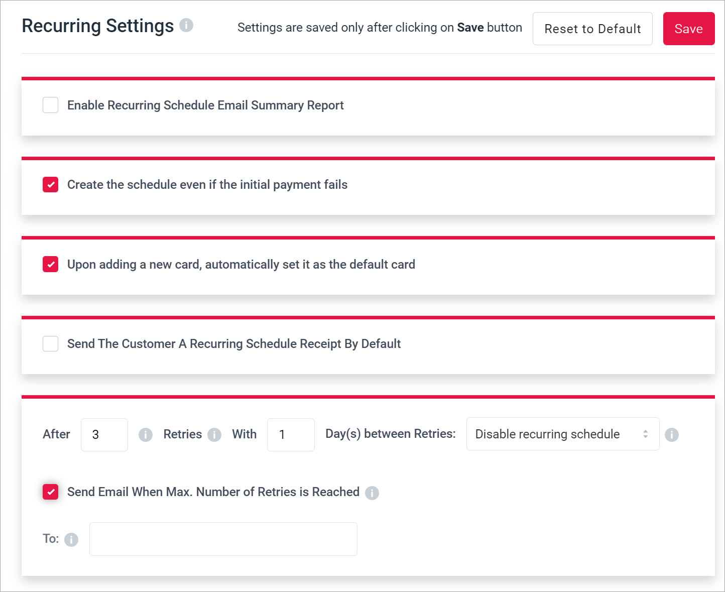Click 'Upon adding a new card' label text
The image size is (725, 592).
coord(241,265)
